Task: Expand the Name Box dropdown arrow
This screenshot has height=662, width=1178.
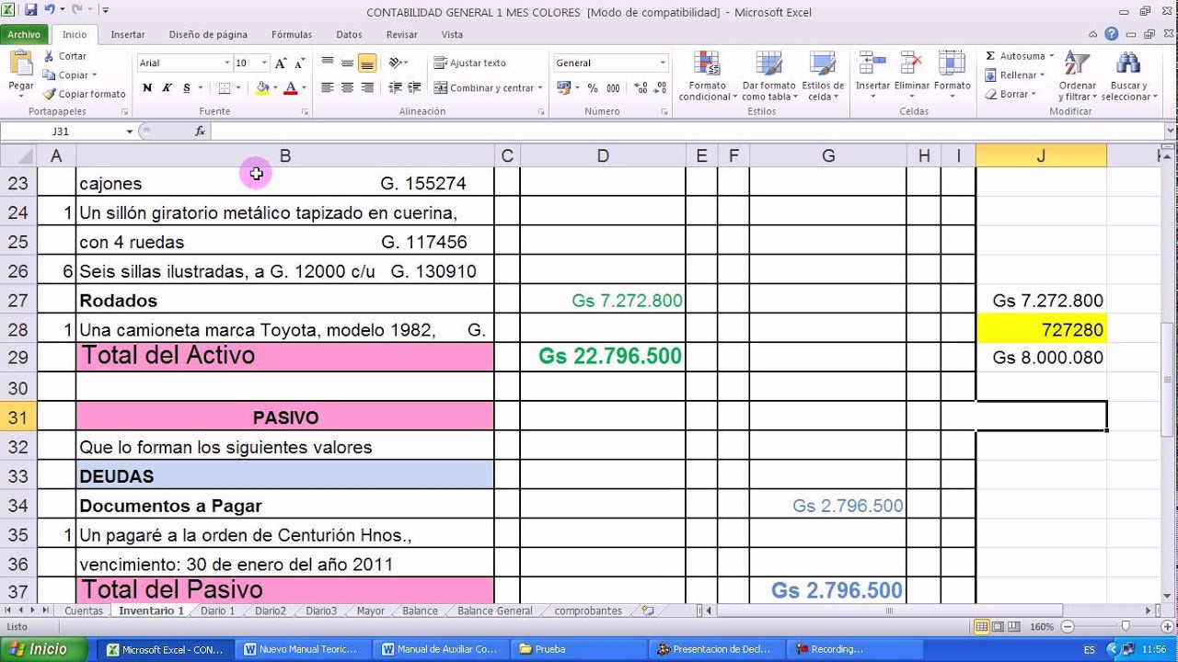Action: (130, 131)
